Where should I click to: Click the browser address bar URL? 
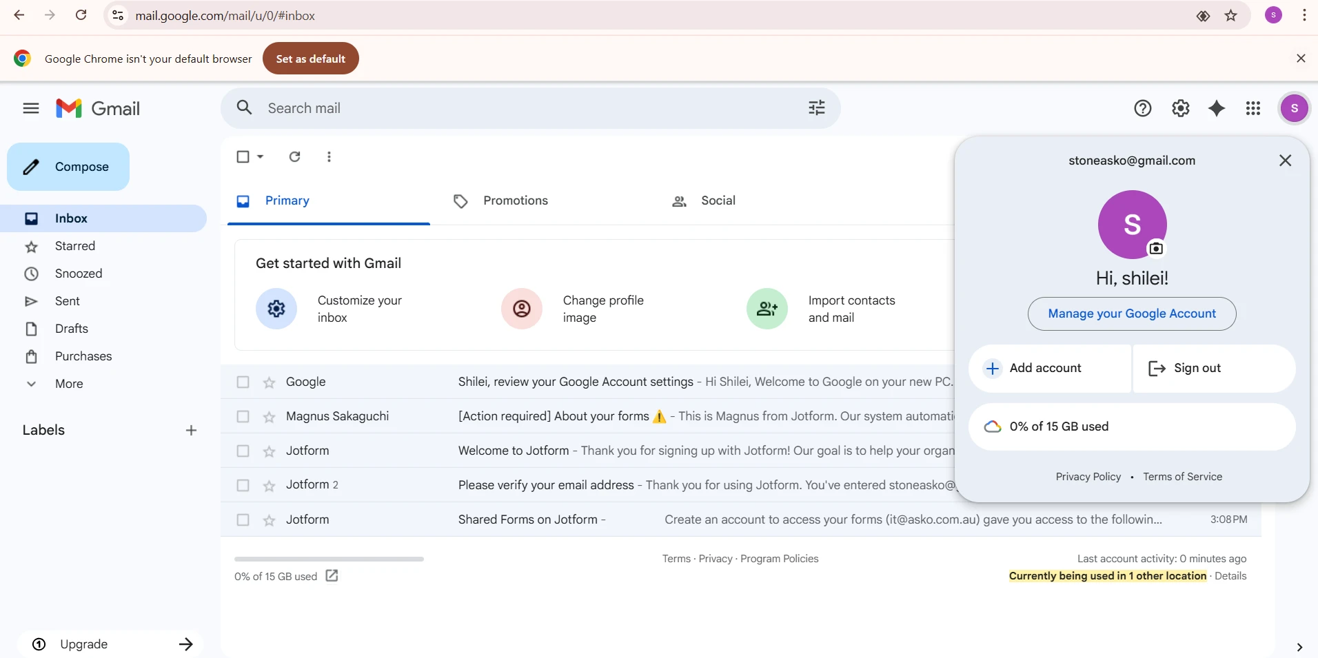(x=225, y=16)
